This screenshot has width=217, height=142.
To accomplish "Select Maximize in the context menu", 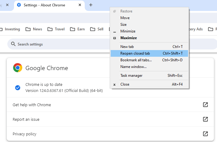I will pos(149,38).
